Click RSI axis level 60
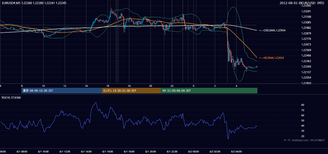Viewport: 328px width, 154px height. click(x=303, y=115)
